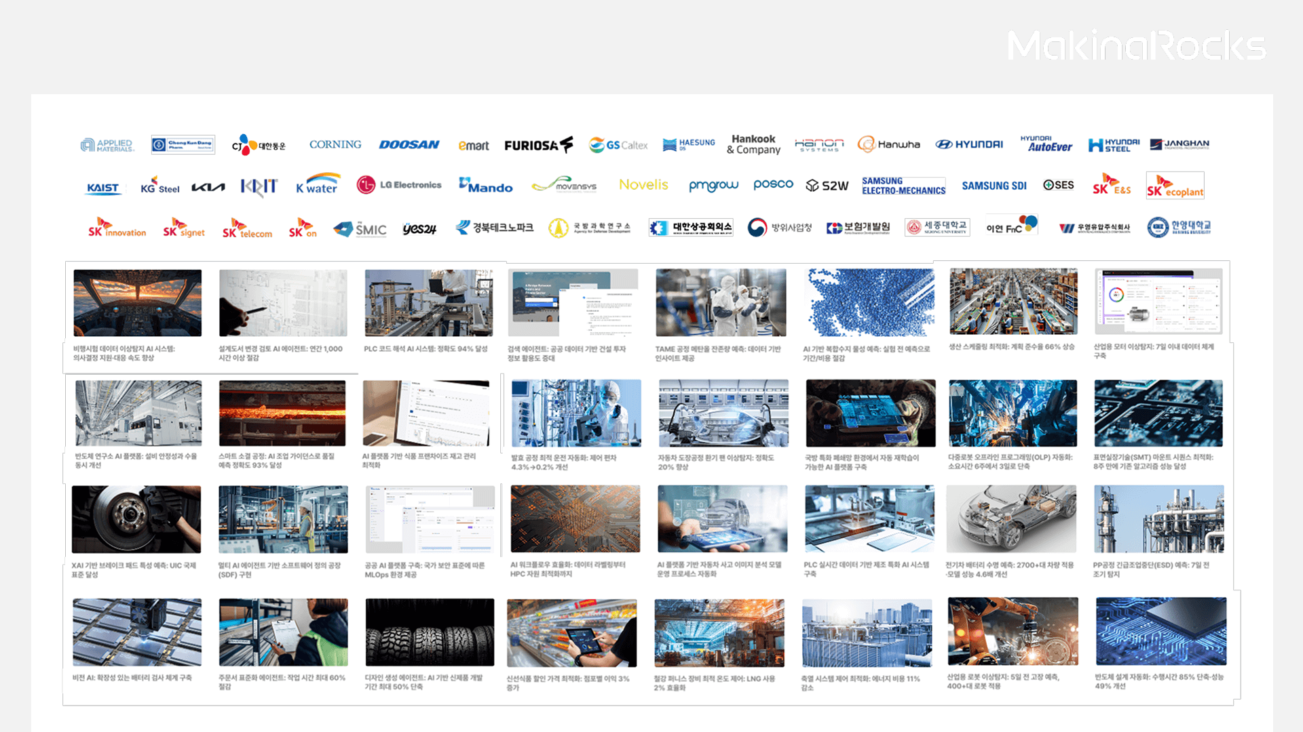Click the Samsung SDI logo
The height and width of the screenshot is (732, 1303).
[994, 186]
